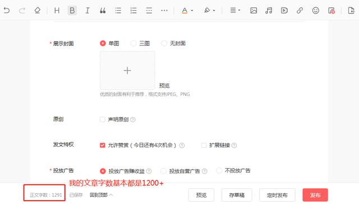Uncheck 允许赞赏 checkbox
Viewport: 359px width, 204px height.
102,145
